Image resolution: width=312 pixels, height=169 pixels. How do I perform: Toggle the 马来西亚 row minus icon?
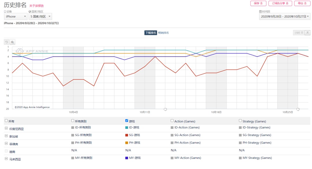6,159
